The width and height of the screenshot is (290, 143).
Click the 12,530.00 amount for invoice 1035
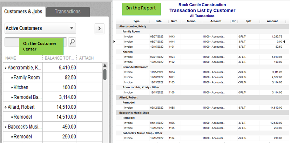click(x=276, y=123)
